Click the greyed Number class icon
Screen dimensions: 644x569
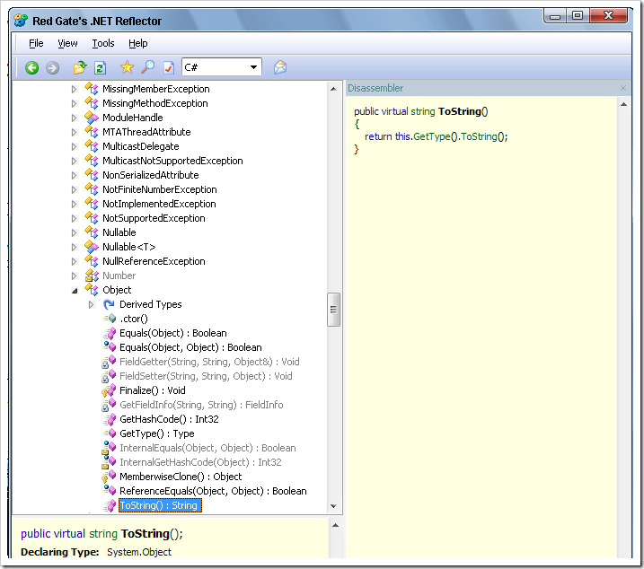point(92,276)
